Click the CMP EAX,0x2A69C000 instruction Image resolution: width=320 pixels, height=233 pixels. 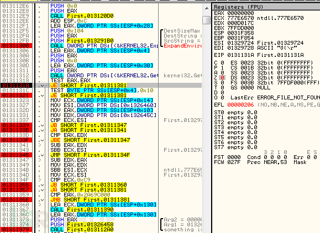[x=80, y=195]
